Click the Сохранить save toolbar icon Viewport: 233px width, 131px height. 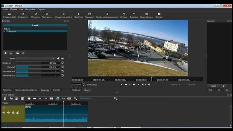(x=23, y=15)
